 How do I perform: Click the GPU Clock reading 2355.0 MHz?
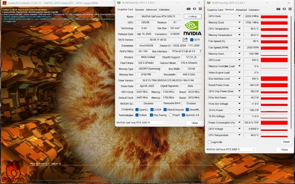point(251,16)
